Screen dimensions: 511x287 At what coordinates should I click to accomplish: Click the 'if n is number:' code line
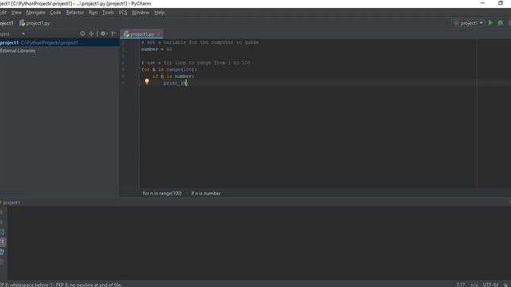pos(173,77)
